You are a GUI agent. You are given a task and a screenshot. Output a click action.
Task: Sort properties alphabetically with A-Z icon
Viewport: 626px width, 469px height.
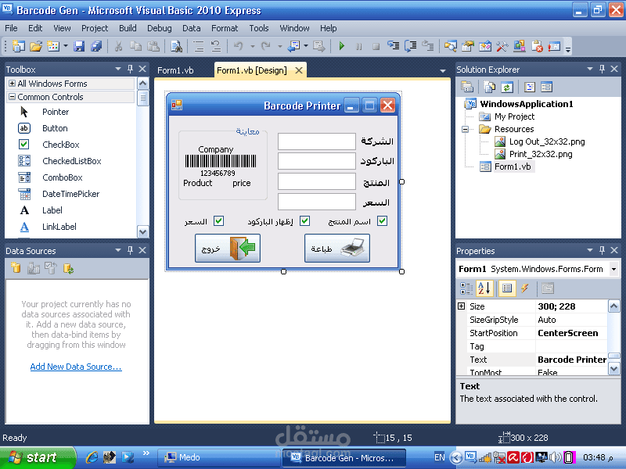[x=484, y=288]
